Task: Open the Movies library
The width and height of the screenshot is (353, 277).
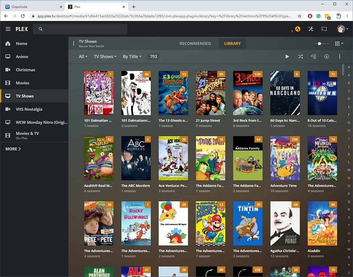Action: pos(34,83)
